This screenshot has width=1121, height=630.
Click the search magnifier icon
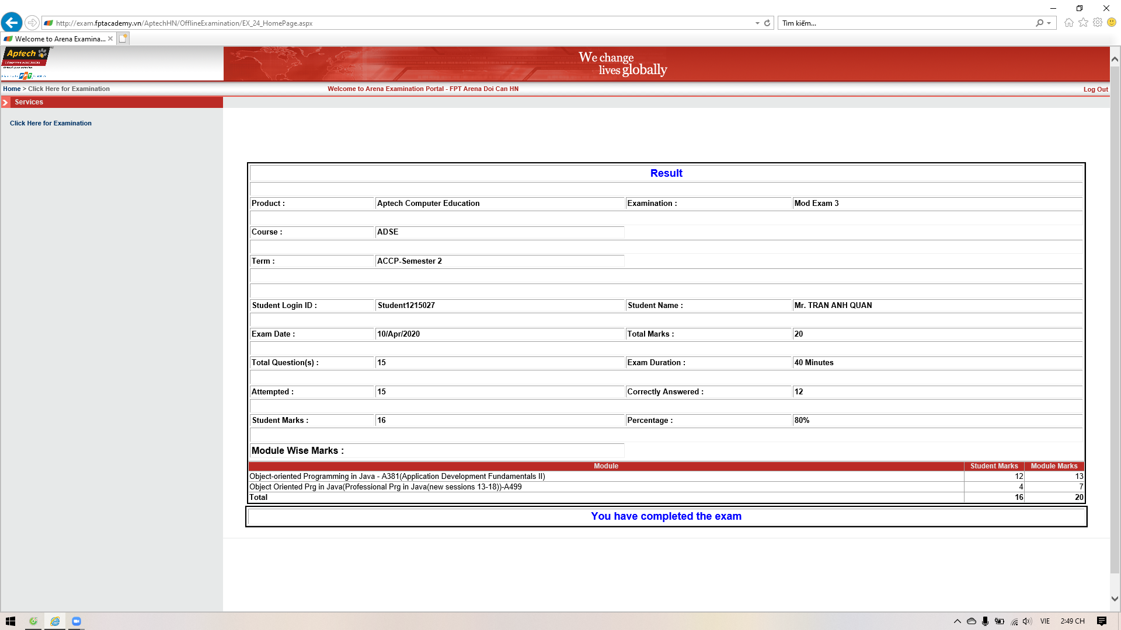(1040, 23)
